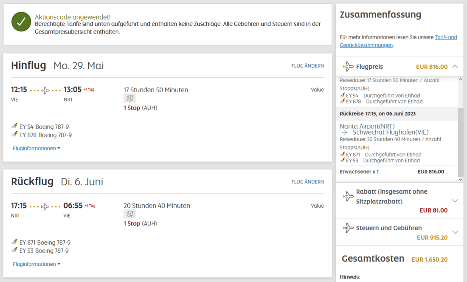This screenshot has height=282, width=467.
Task: Click the overnight flight moon icon in Rückflug
Action: 129,214
